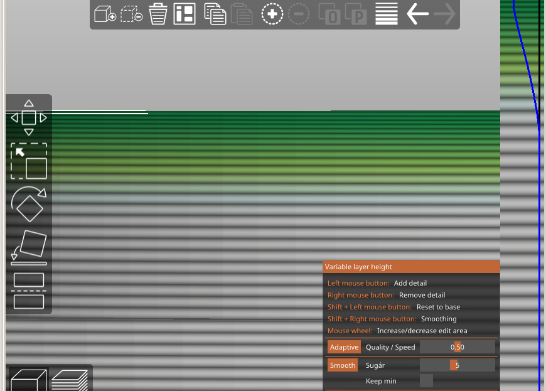Click the Arrange objects icon
The image size is (546, 391).
pyautogui.click(x=185, y=14)
